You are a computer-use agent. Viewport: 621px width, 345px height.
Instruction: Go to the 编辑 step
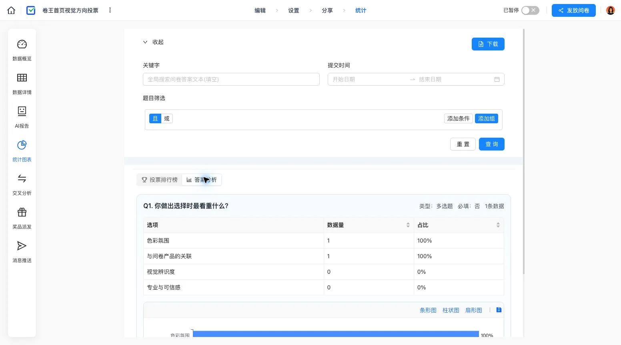(x=260, y=10)
